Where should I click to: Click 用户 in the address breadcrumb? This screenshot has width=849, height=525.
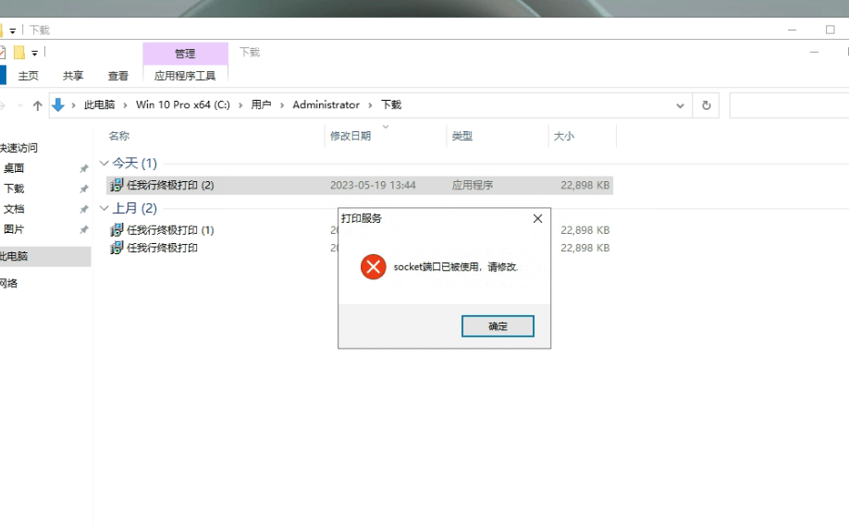coord(261,105)
